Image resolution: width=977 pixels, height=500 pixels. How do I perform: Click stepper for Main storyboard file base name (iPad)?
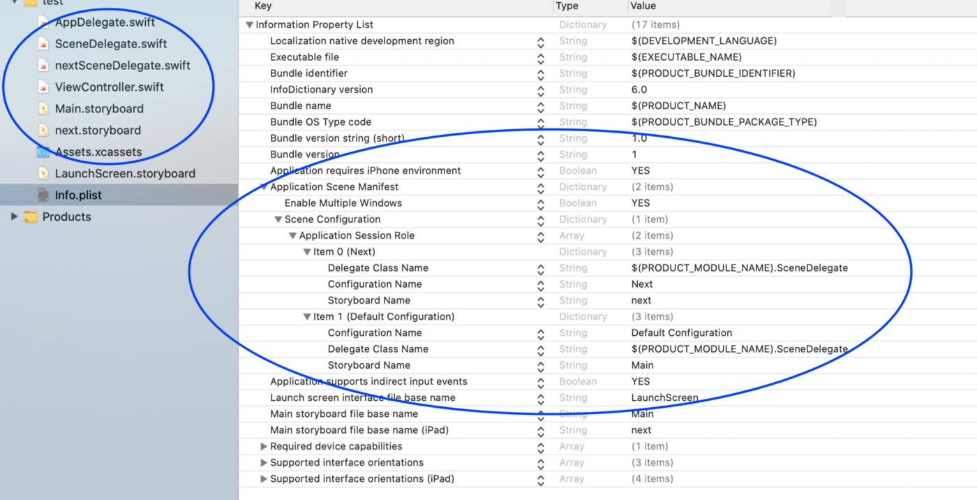click(x=541, y=431)
